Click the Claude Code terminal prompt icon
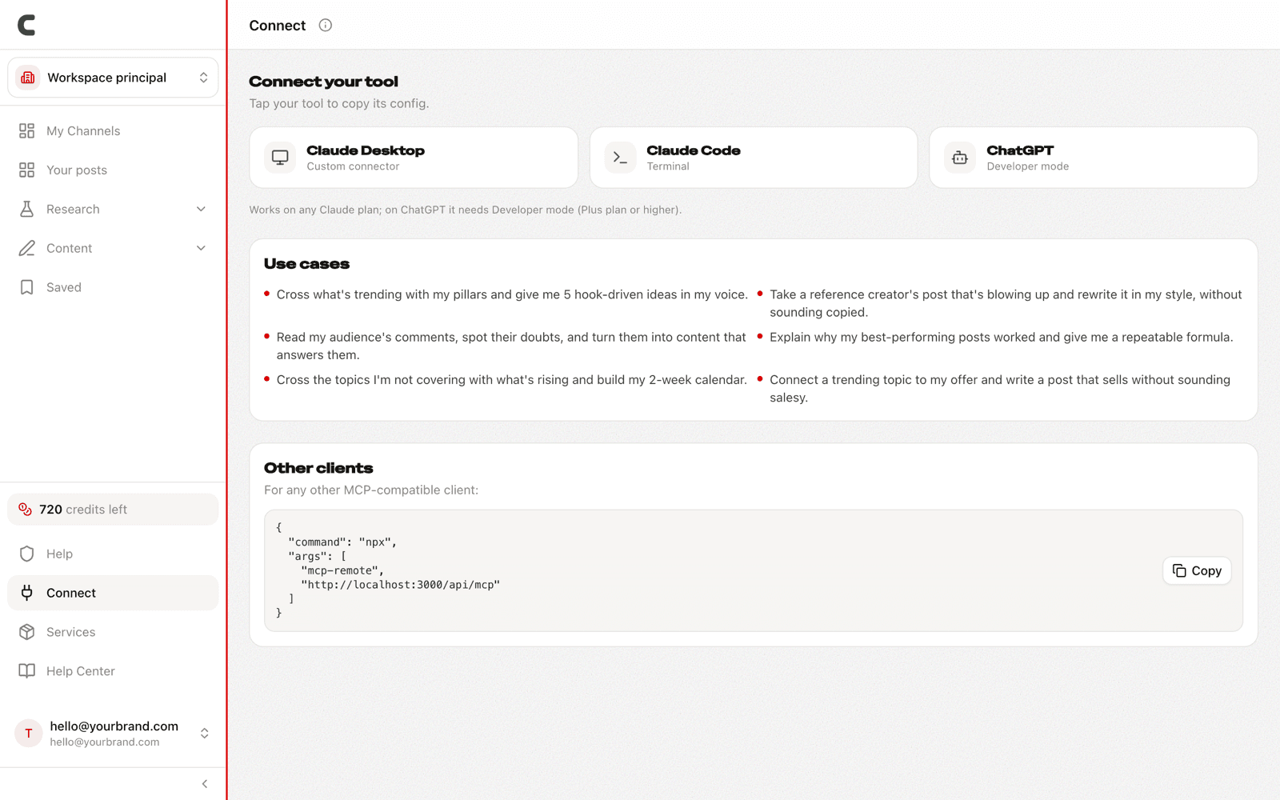 click(x=620, y=158)
